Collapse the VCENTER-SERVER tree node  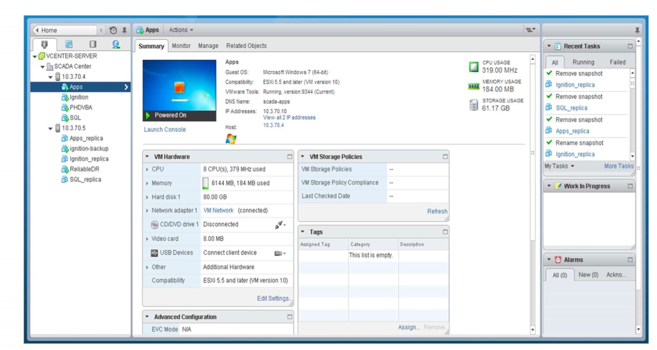click(35, 56)
